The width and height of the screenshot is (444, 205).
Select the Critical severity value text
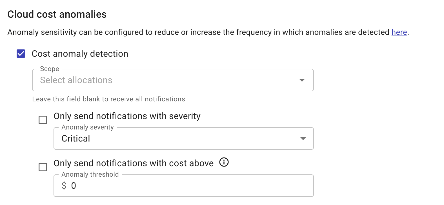click(x=76, y=138)
